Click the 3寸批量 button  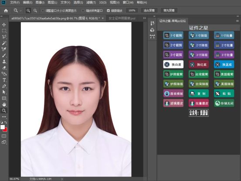tap(224, 55)
